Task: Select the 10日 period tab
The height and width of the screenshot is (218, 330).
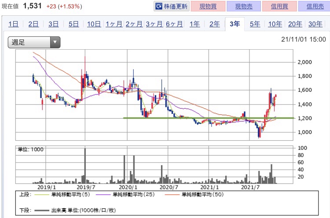Action: 94,24
